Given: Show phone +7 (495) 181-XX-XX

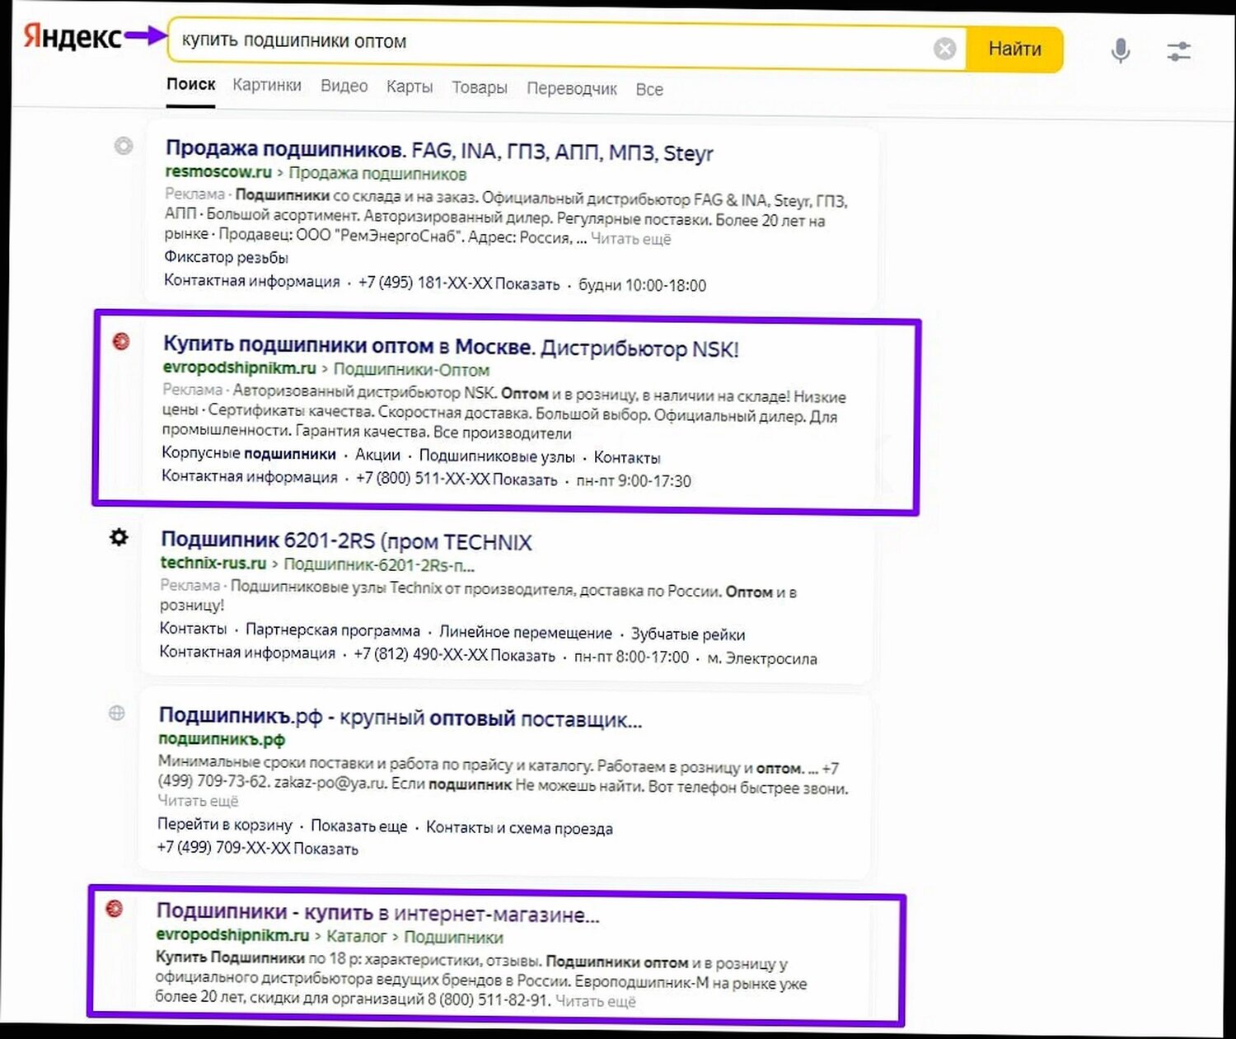Looking at the screenshot, I should pyautogui.click(x=459, y=283).
